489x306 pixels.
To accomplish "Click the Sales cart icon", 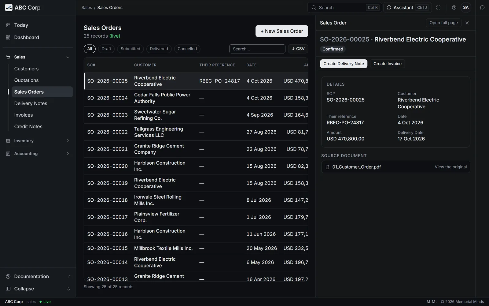I will coord(8,57).
